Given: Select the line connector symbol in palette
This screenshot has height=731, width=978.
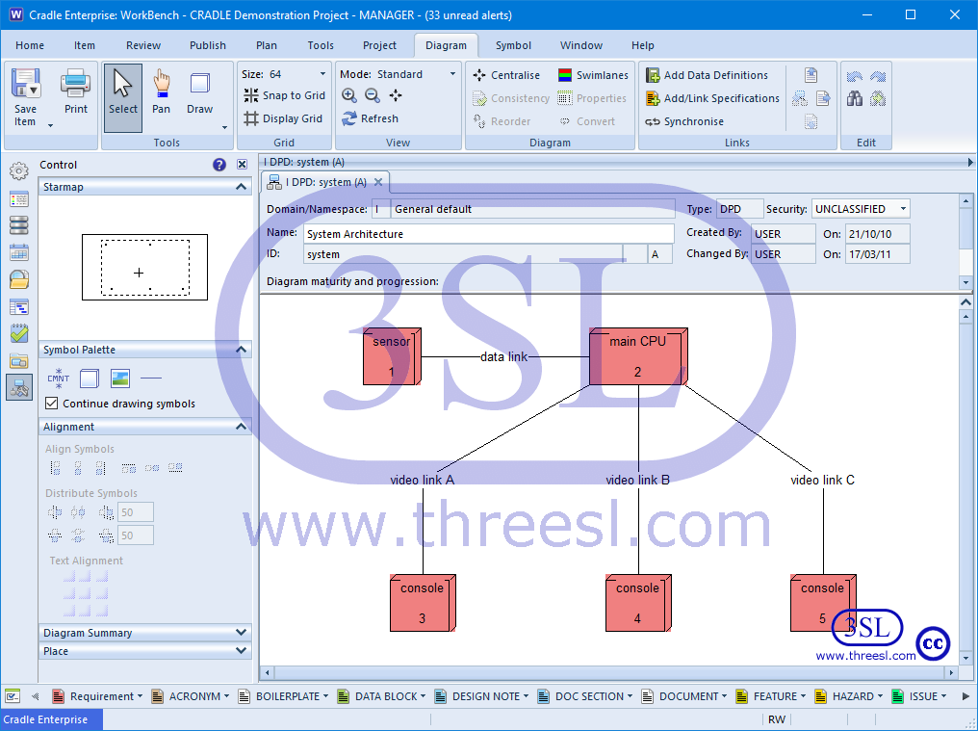Looking at the screenshot, I should (151, 378).
